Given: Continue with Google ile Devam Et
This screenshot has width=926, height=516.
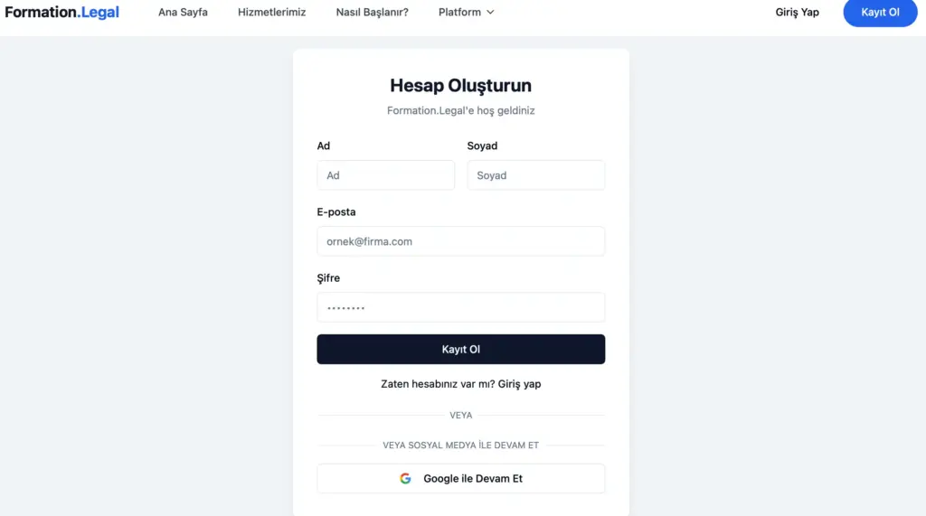Looking at the screenshot, I should point(460,478).
